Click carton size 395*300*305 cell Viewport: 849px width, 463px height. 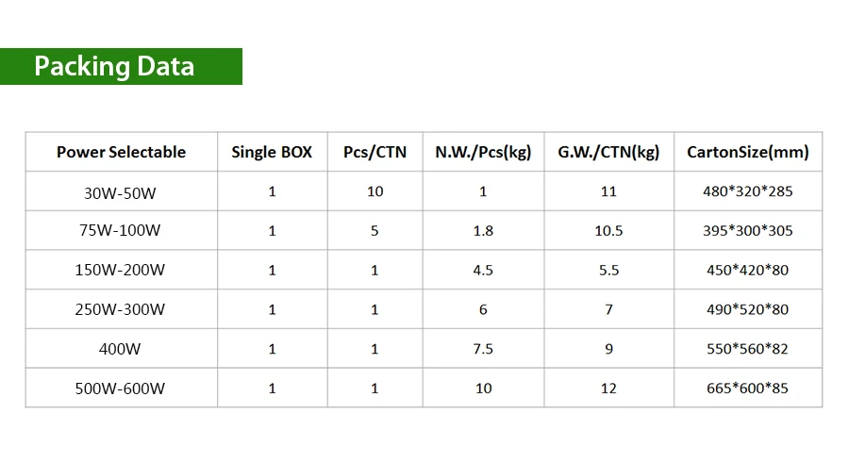pyautogui.click(x=748, y=231)
